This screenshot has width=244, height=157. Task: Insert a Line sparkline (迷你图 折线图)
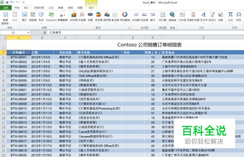136,17
